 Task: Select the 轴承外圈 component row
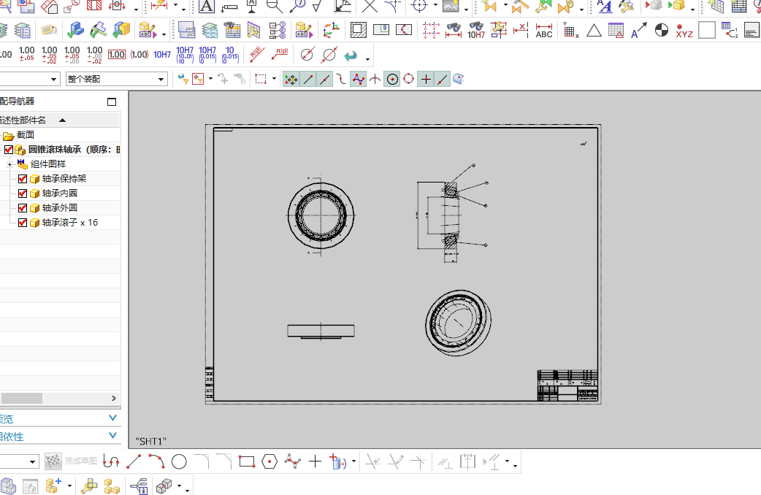click(x=59, y=207)
